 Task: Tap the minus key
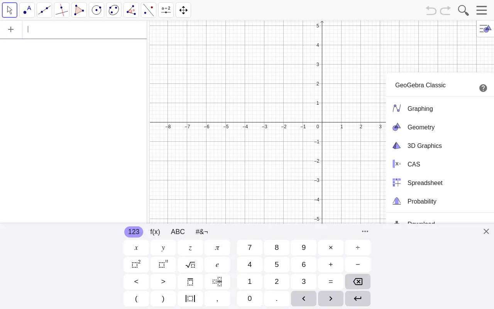(358, 265)
